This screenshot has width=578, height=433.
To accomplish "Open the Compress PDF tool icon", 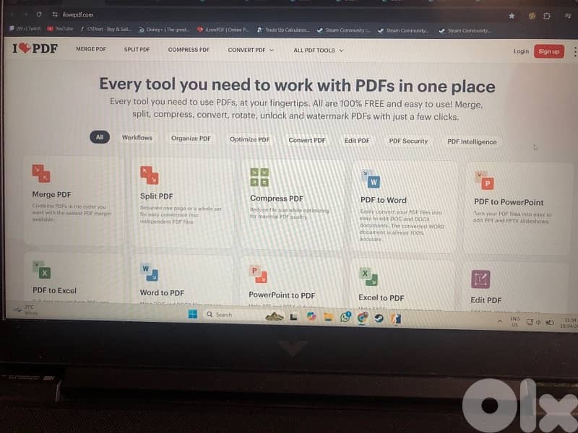I will point(259,177).
